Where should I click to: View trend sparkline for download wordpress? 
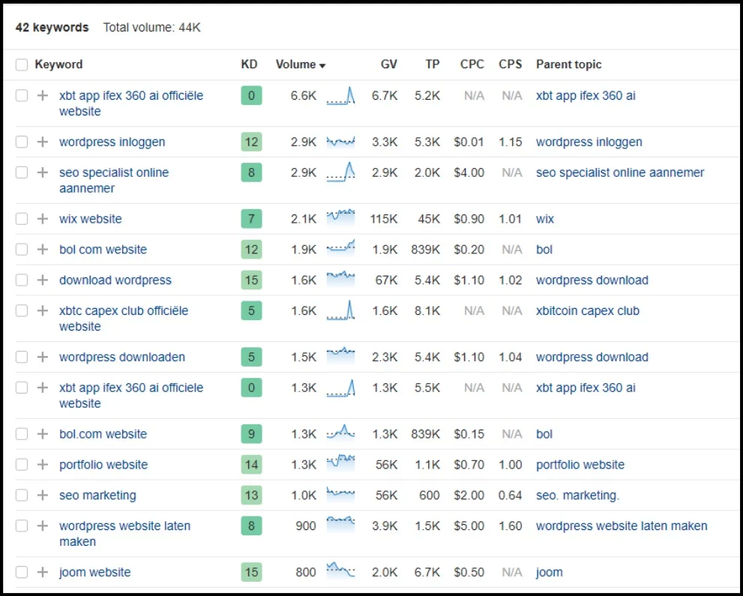click(340, 278)
